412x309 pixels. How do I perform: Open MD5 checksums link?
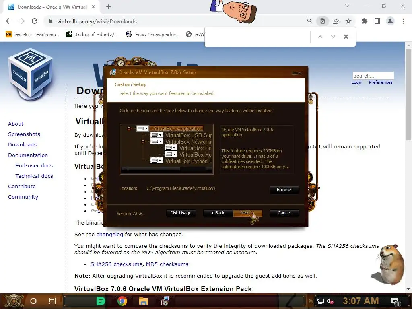(x=167, y=264)
